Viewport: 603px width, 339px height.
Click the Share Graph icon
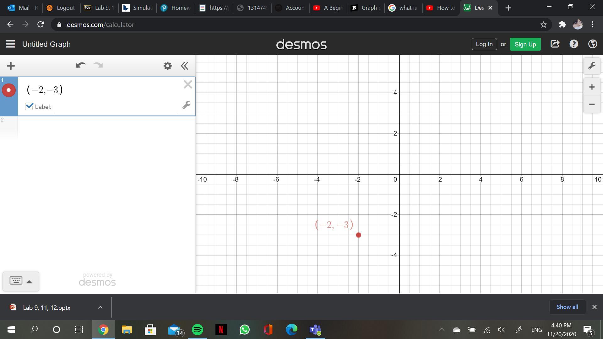pos(555,44)
